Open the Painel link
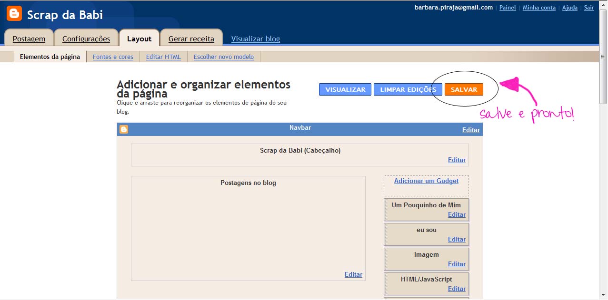The image size is (608, 300). coord(508,8)
